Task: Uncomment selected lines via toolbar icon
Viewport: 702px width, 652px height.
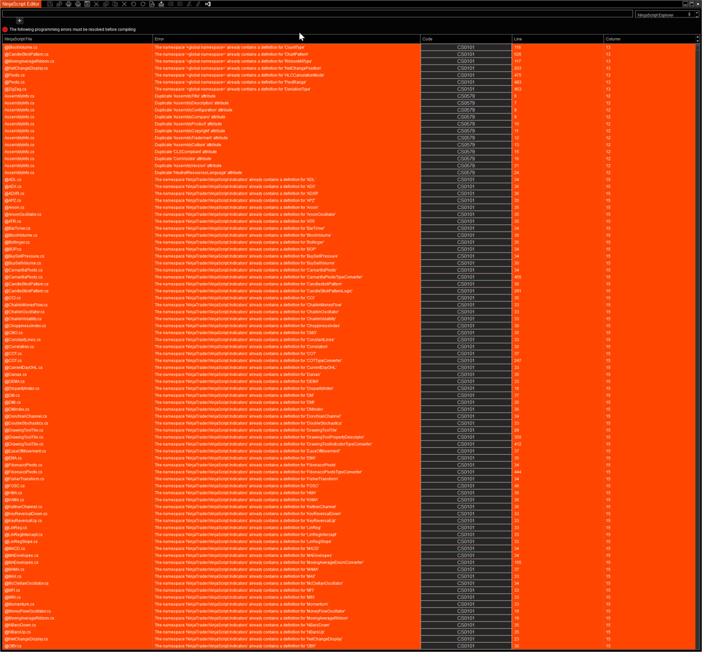Action: [x=198, y=4]
